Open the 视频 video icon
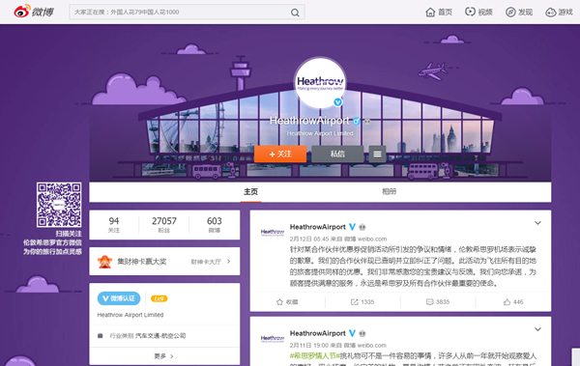 (470, 12)
